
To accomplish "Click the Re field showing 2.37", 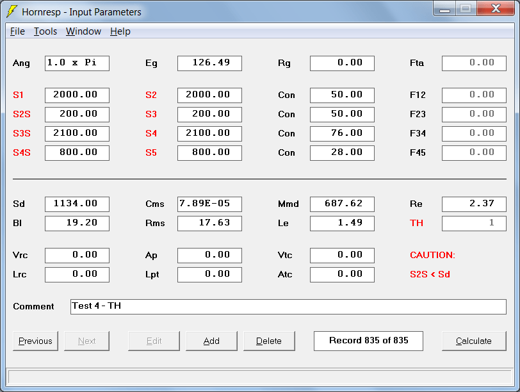I will pyautogui.click(x=475, y=204).
